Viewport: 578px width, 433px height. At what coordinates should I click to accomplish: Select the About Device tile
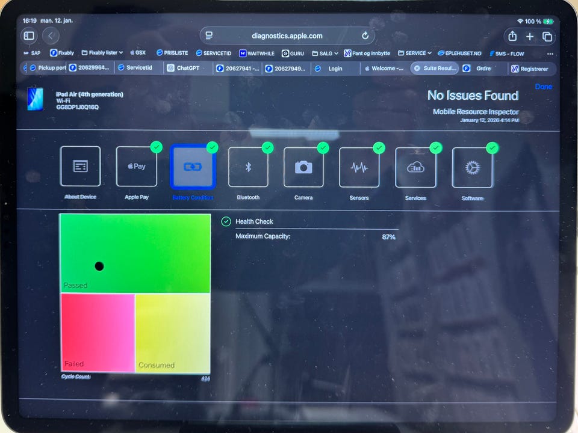[80, 167]
